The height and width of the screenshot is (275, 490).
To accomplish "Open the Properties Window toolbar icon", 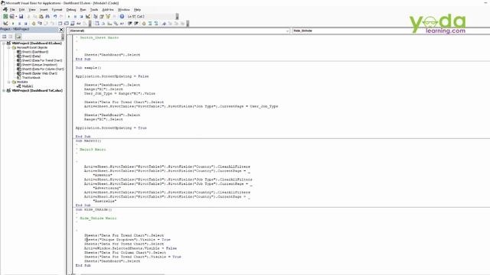I will pos(102,16).
